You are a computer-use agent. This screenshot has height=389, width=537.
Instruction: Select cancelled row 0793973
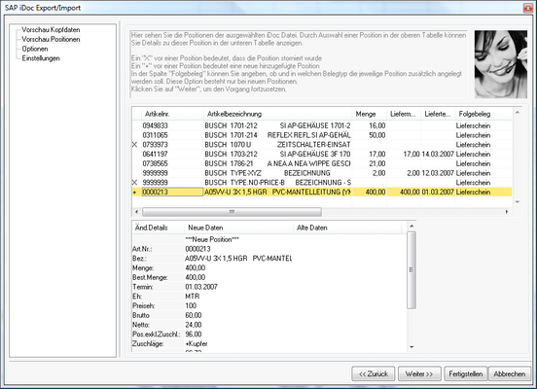click(x=322, y=145)
